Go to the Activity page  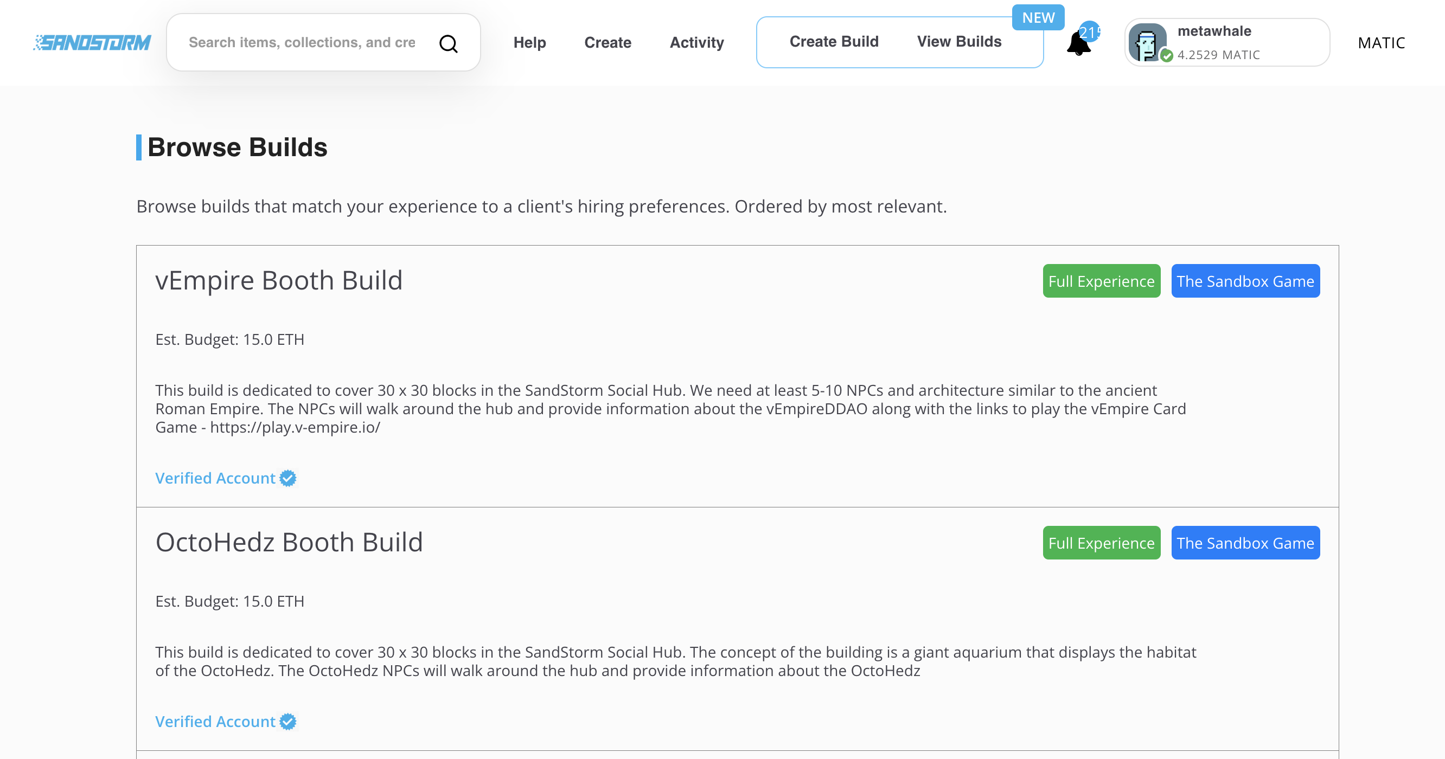click(x=696, y=43)
